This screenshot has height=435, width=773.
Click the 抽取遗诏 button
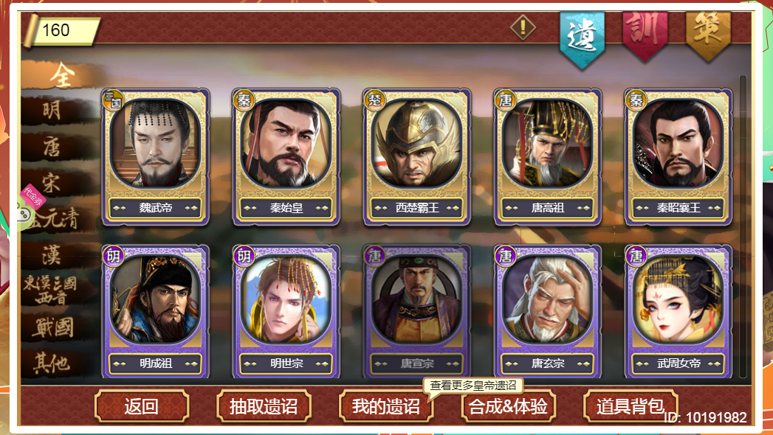(264, 406)
